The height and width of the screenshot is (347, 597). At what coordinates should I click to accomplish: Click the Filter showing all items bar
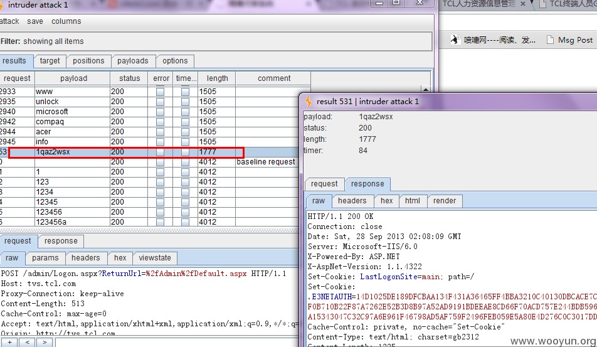click(216, 41)
